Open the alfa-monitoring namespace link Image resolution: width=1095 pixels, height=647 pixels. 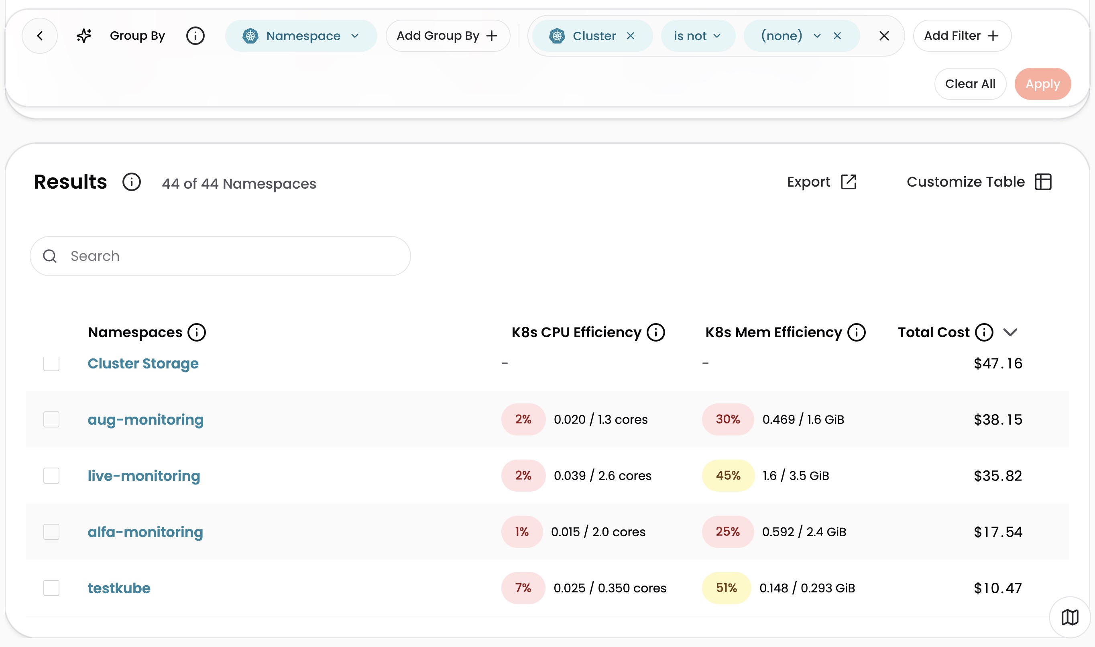click(x=145, y=532)
